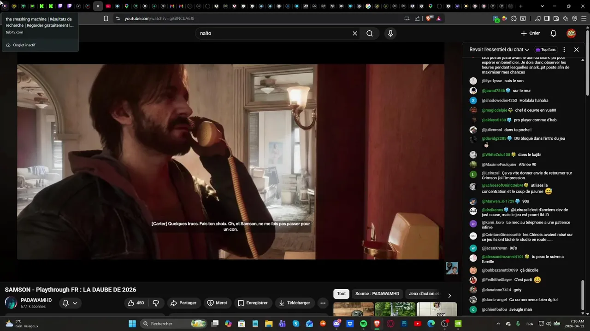This screenshot has height=331, width=590.
Task: Activate voice search microphone icon
Action: tap(390, 33)
